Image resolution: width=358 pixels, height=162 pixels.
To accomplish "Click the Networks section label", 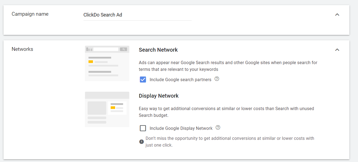I will pos(22,49).
